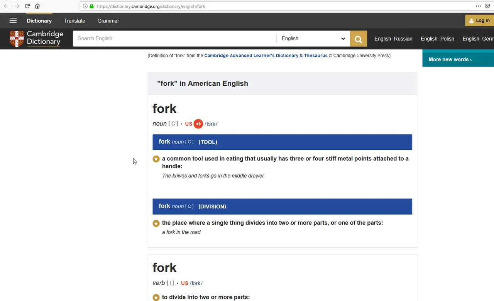Switch to the Grammar tab
Screen dimensions: 494x301
[108, 21]
